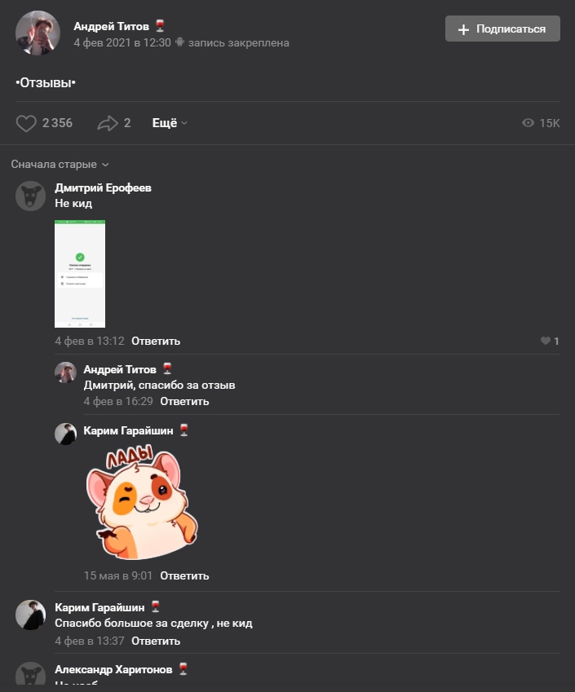Reply to the Лады sticker comment
575x692 pixels.
(184, 575)
